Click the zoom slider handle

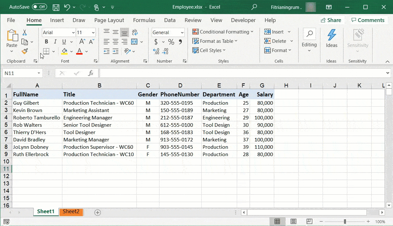point(345,222)
